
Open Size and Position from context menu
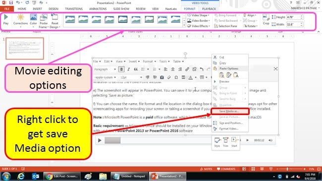230,123
